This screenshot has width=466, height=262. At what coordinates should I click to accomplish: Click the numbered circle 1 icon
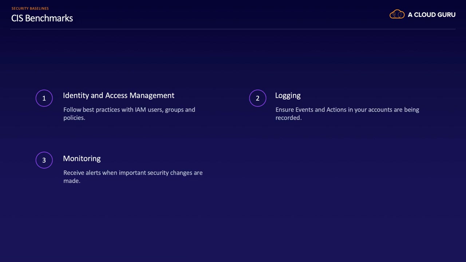tap(44, 98)
